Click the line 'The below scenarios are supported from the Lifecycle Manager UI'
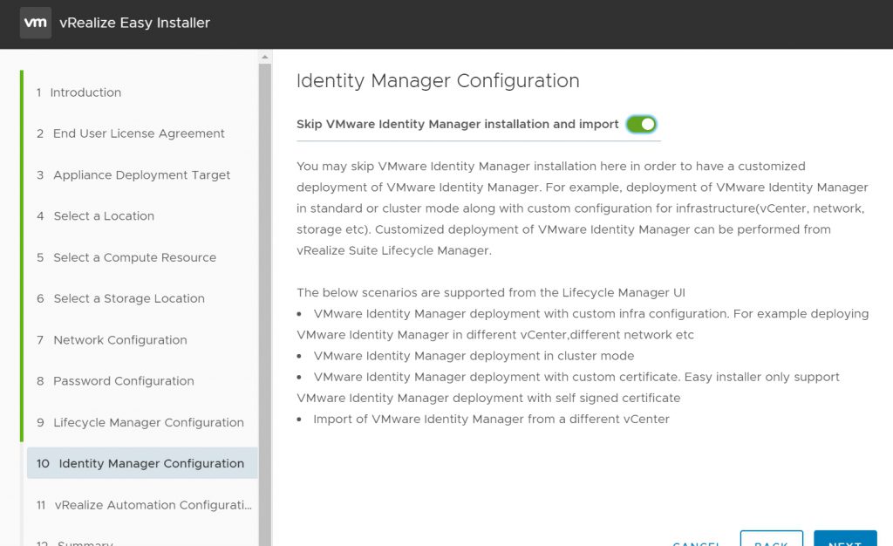 tap(491, 293)
